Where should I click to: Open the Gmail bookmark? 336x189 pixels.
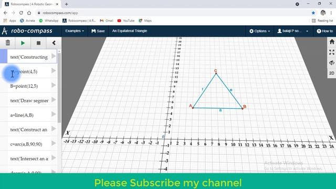click(107, 20)
